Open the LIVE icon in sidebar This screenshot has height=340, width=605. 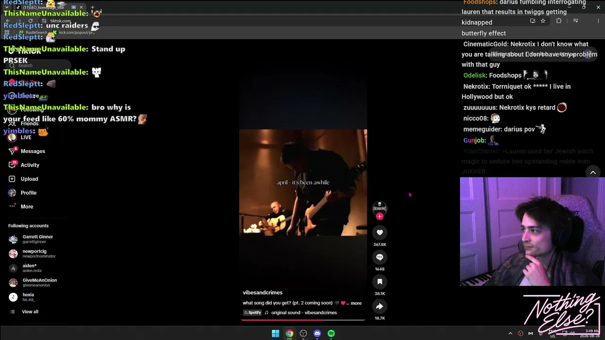[x=12, y=137]
